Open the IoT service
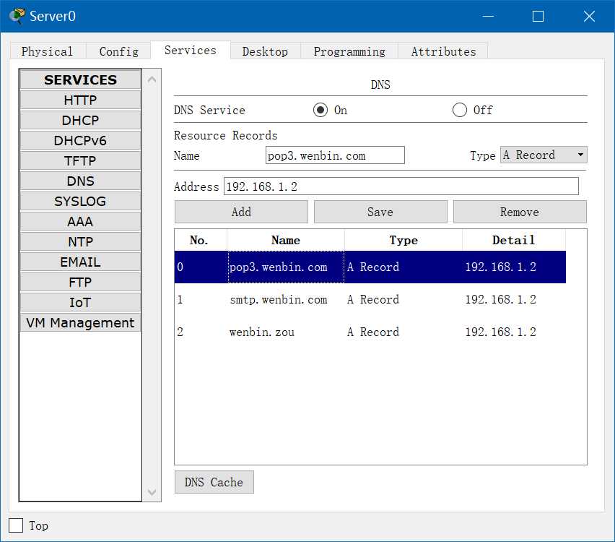The width and height of the screenshot is (615, 542). 80,302
